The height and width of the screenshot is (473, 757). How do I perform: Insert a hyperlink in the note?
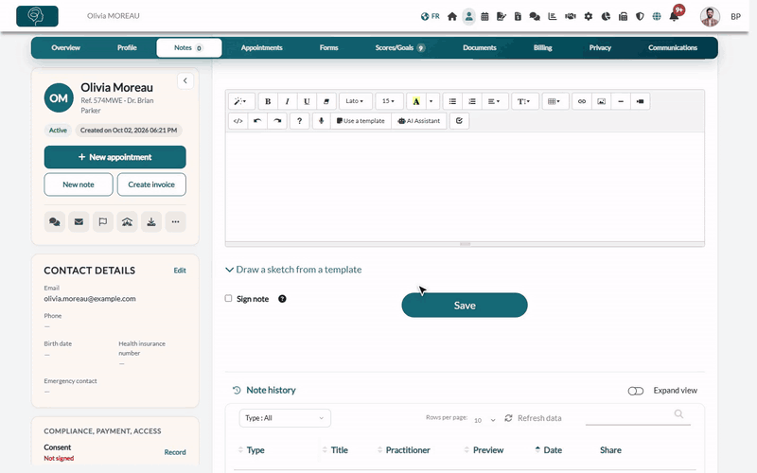(582, 101)
